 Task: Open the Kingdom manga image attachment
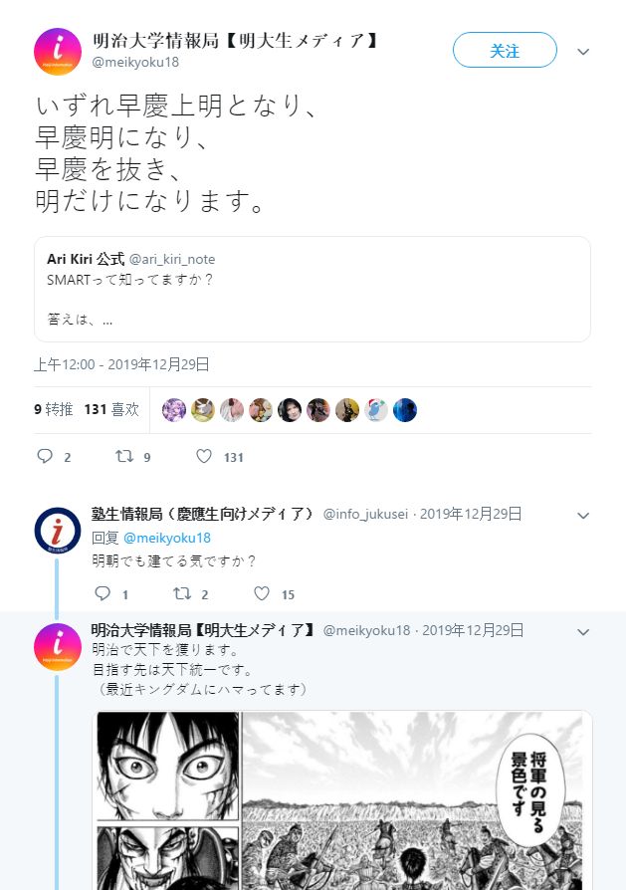tap(342, 799)
